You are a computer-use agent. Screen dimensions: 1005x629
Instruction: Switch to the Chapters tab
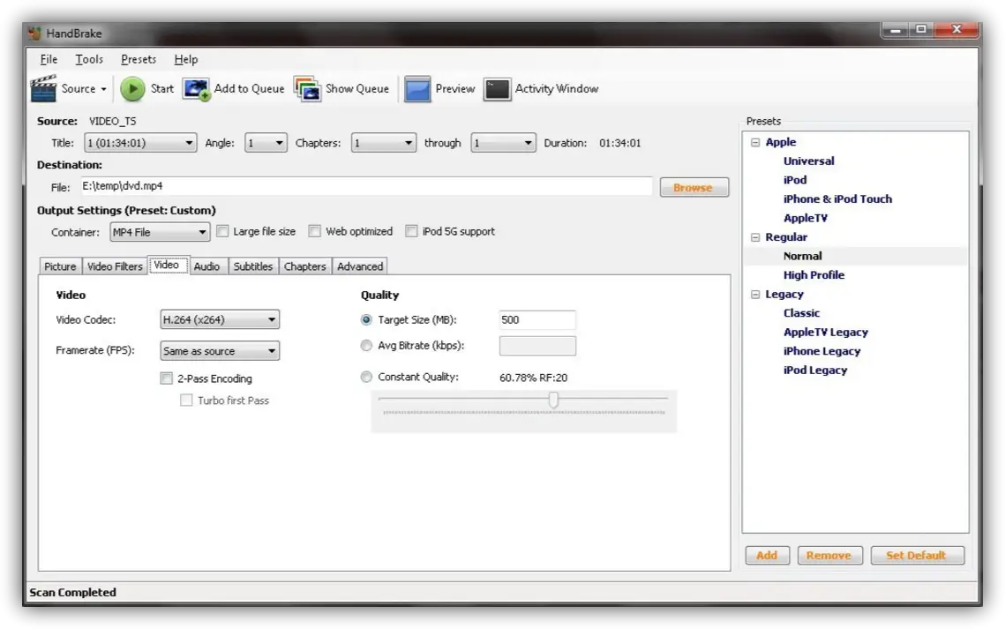click(305, 266)
